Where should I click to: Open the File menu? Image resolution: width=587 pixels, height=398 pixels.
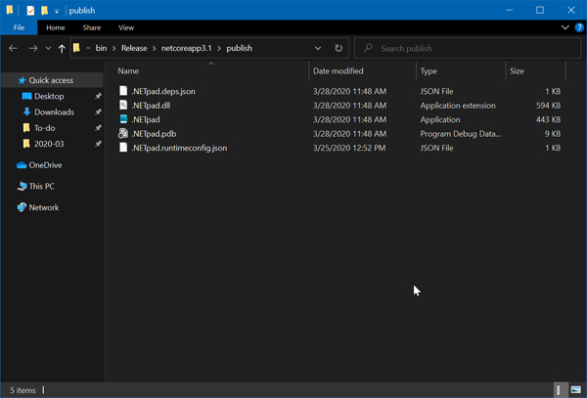coord(19,28)
